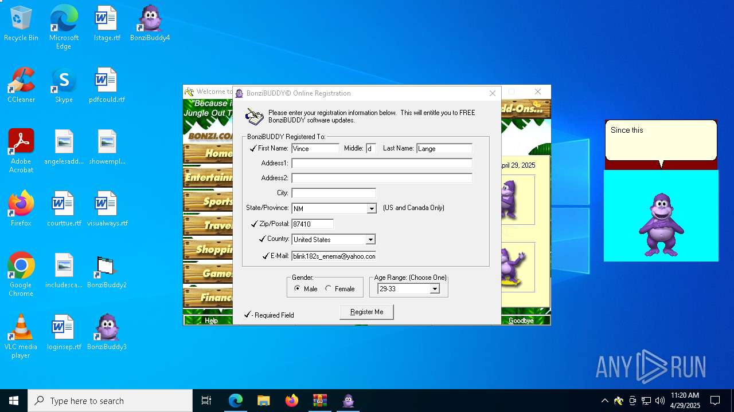The width and height of the screenshot is (734, 412).
Task: Click the Zip/Postal field
Action: tap(313, 224)
